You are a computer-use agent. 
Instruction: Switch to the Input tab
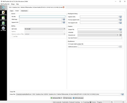pyautogui.click(x=12, y=11)
